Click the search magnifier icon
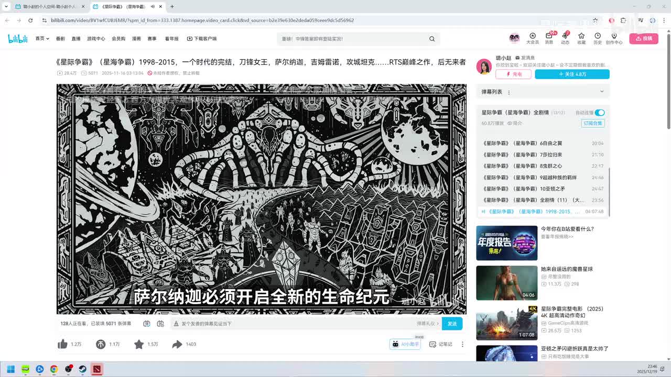This screenshot has width=671, height=377. [432, 39]
